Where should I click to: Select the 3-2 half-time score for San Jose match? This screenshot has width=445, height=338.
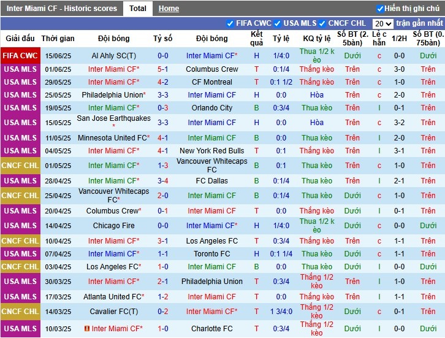pyautogui.click(x=399, y=123)
